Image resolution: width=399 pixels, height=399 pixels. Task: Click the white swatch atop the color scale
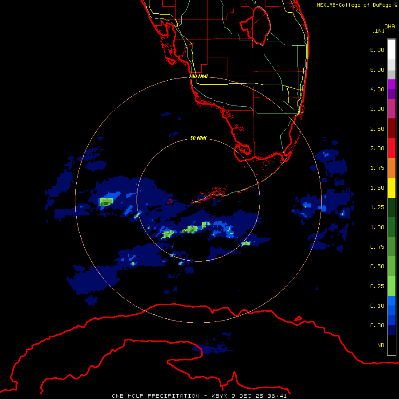click(x=391, y=49)
